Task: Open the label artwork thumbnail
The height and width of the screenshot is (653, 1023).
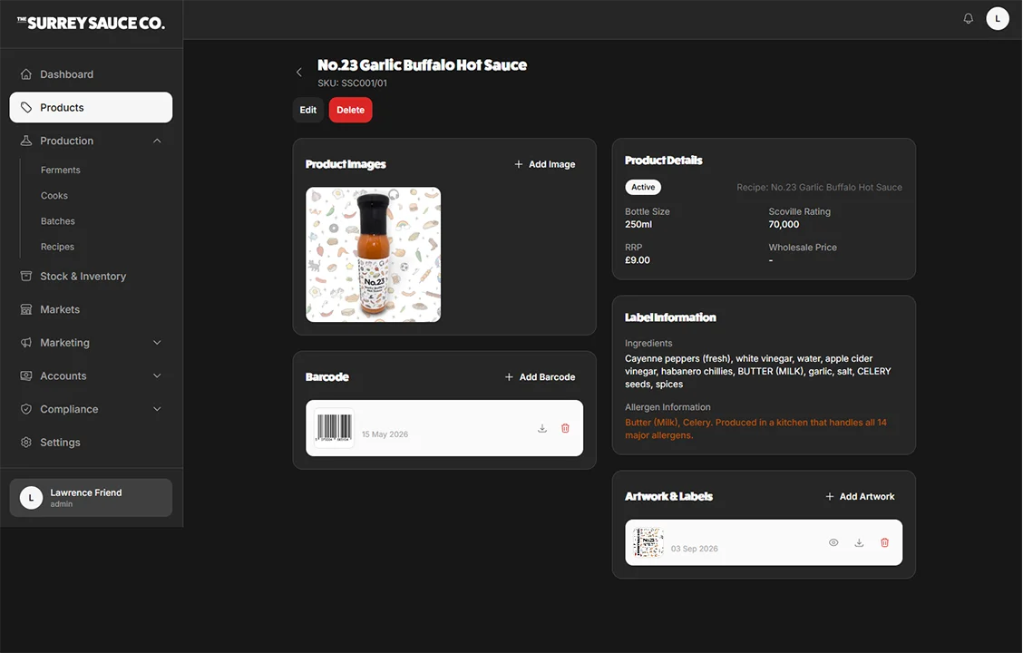Action: coord(648,542)
